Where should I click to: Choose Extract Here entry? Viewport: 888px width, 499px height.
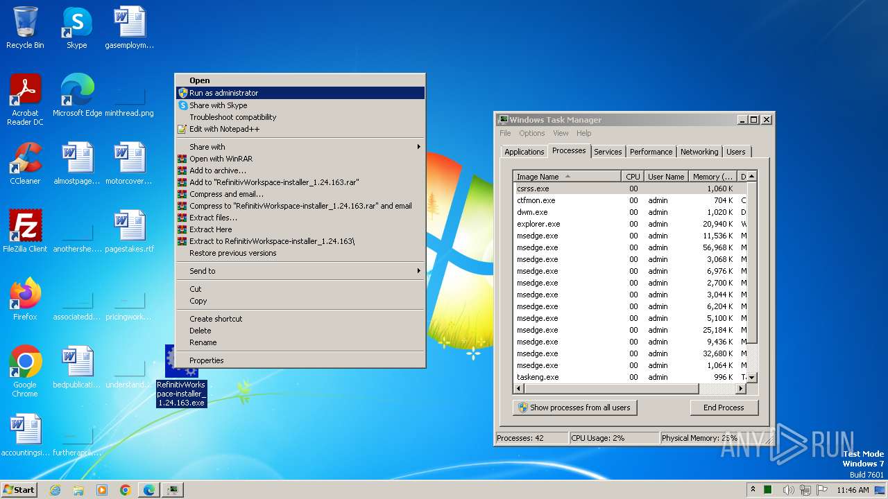tap(300, 229)
